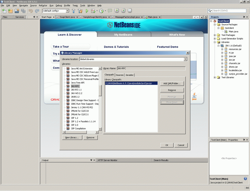Click the Build Main Project hammer icon

click(73, 11)
